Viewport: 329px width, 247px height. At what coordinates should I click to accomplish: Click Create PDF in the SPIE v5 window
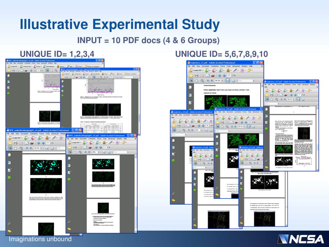pyautogui.click(x=74, y=142)
